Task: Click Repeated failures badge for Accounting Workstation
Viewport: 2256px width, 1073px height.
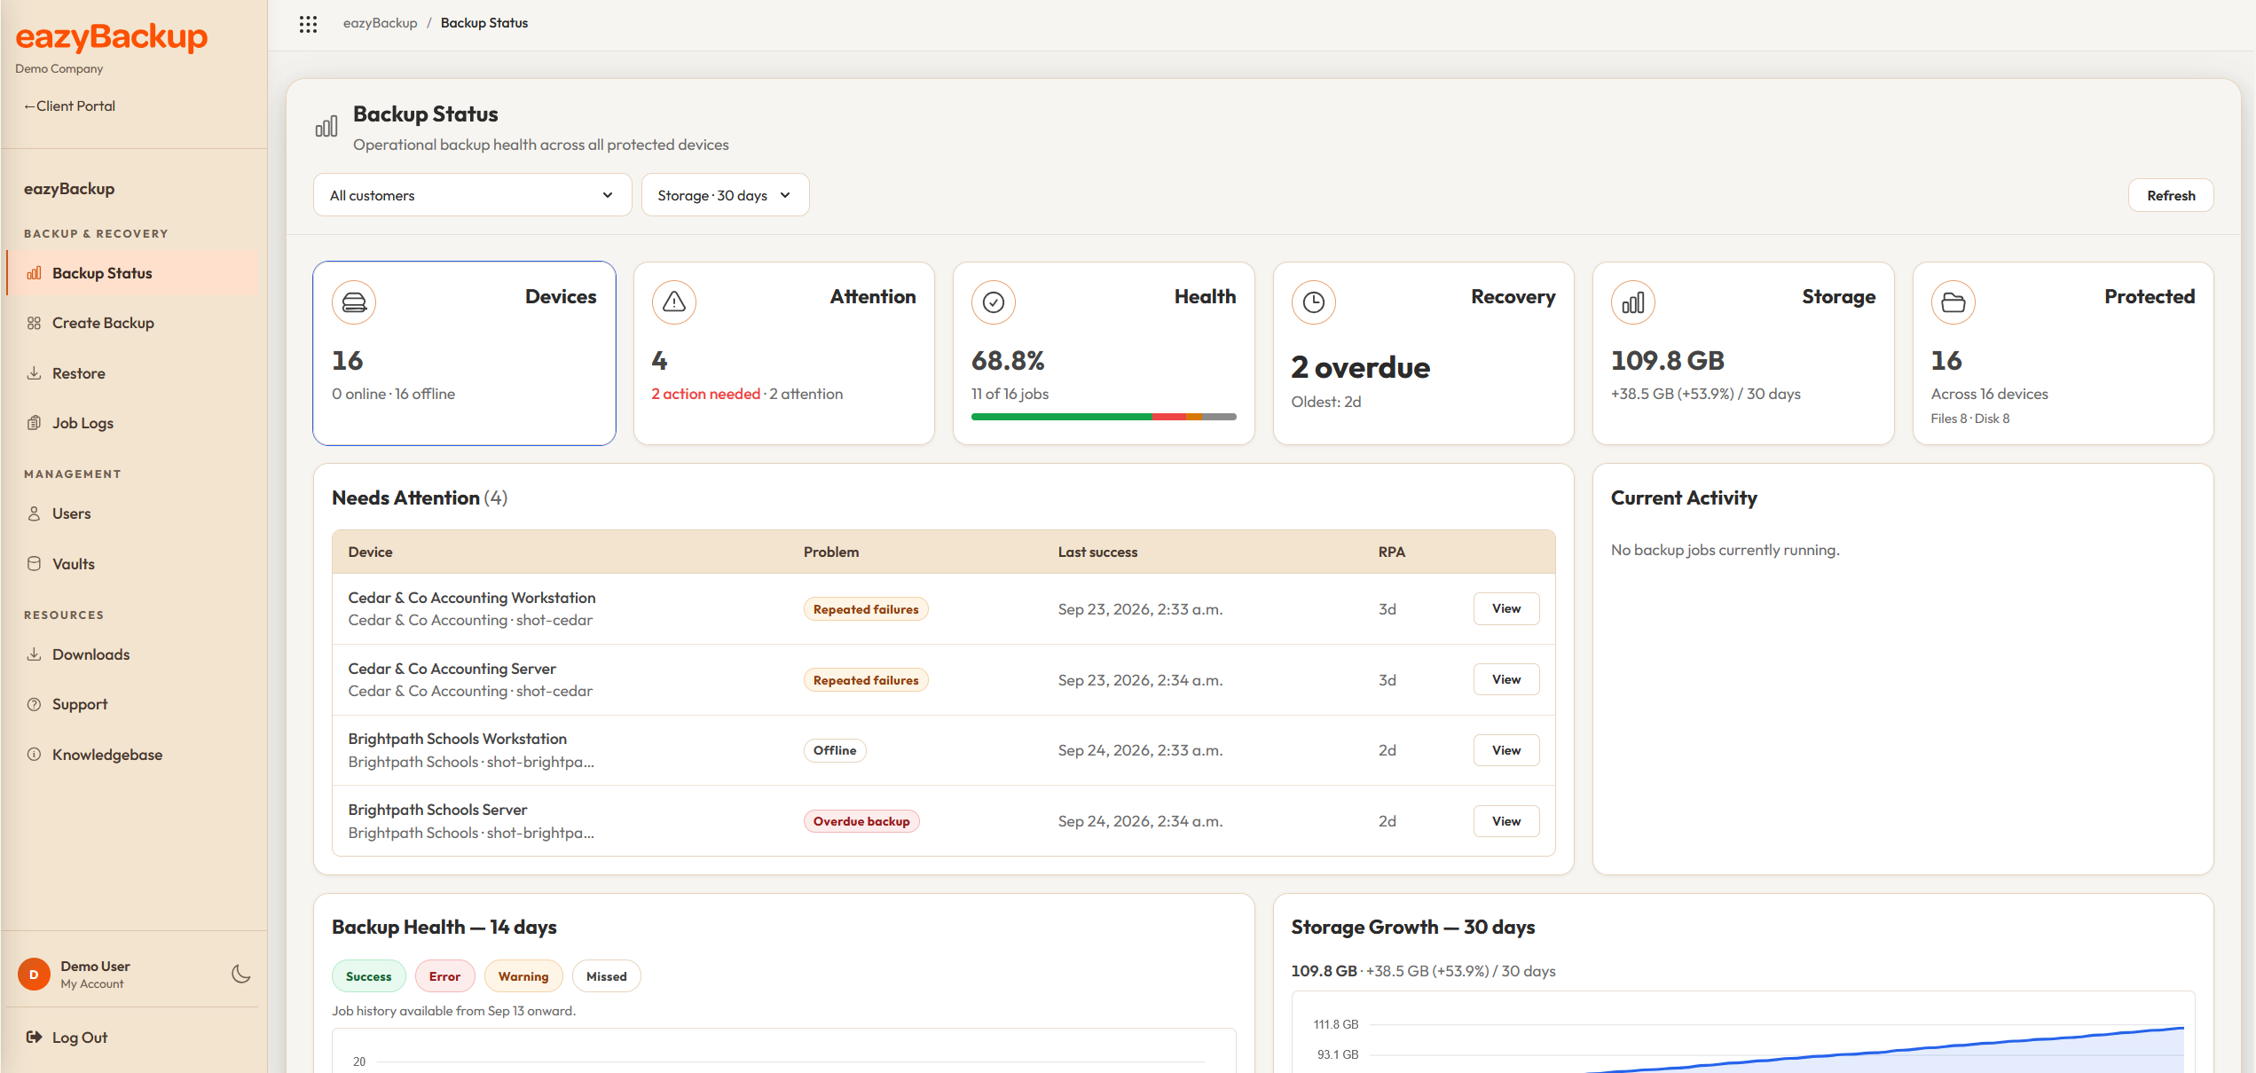Action: (866, 609)
